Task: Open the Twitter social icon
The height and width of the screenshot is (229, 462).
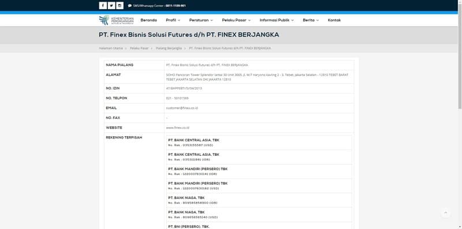Action: (111, 6)
